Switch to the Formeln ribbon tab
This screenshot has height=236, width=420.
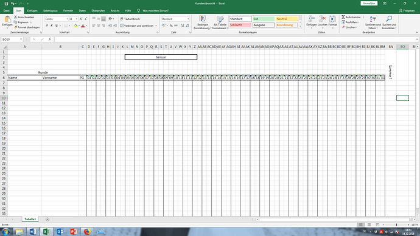68,11
